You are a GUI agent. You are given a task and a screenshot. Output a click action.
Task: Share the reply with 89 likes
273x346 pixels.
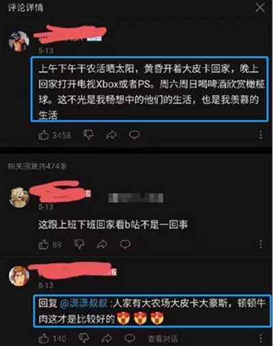102,244
